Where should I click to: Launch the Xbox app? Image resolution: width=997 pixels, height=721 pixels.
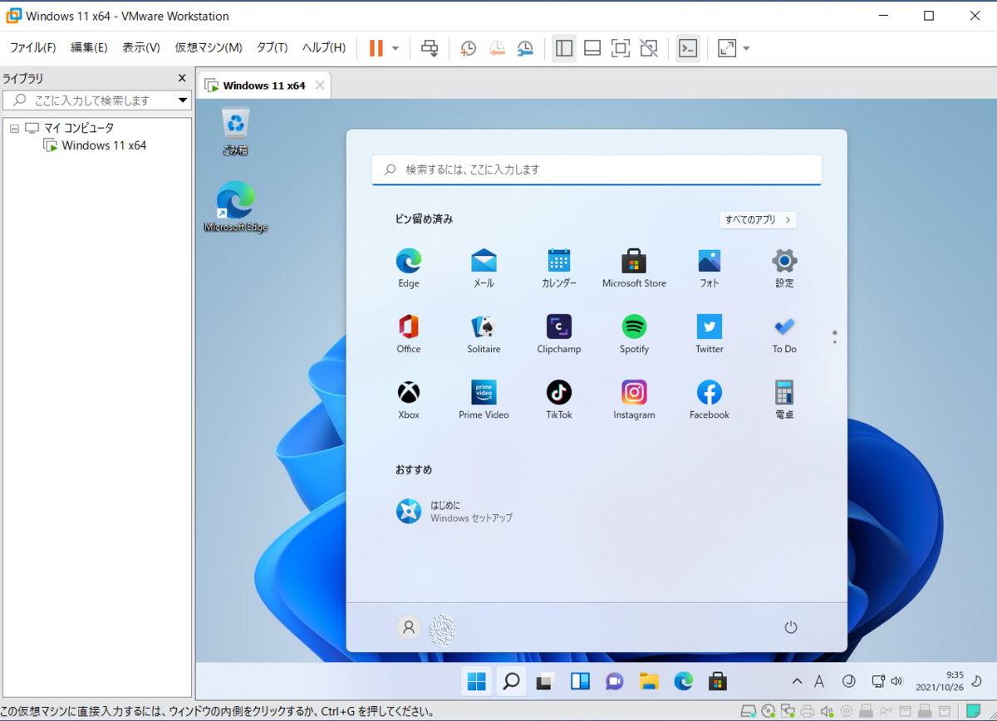click(409, 400)
